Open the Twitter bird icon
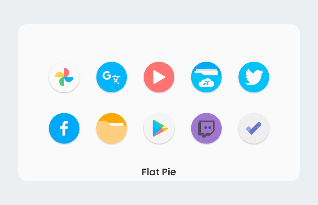Image resolution: width=318 pixels, height=205 pixels. (254, 77)
